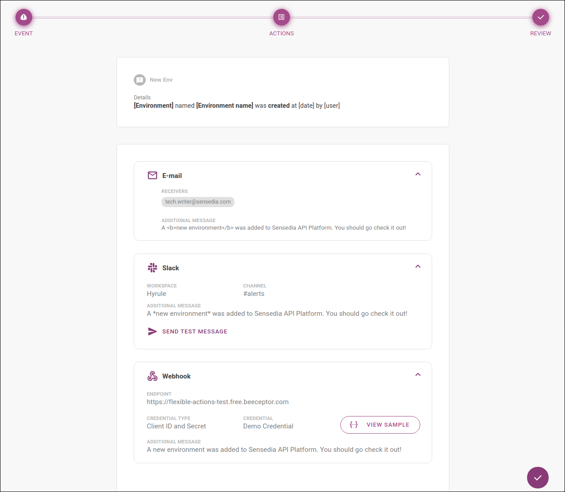The image size is (565, 492).
Task: Click the Webhook icon on its card
Action: coord(152,375)
